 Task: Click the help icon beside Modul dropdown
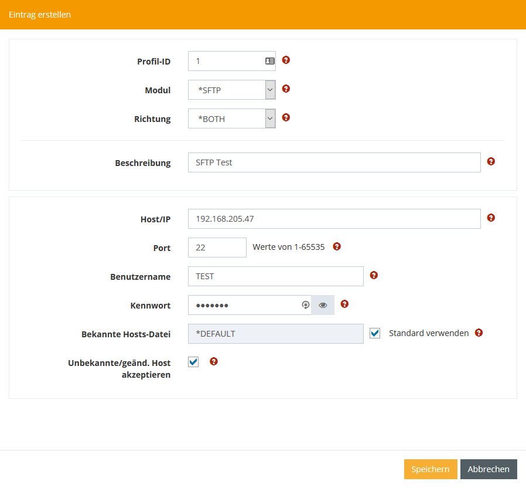286,89
